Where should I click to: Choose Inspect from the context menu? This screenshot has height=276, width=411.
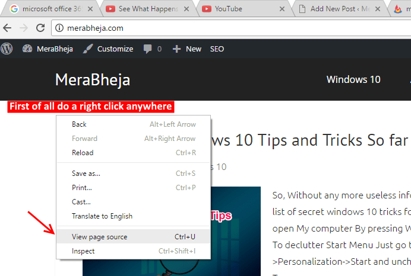point(134,251)
